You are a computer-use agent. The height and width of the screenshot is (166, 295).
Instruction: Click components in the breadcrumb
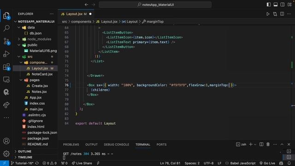tap(81, 22)
